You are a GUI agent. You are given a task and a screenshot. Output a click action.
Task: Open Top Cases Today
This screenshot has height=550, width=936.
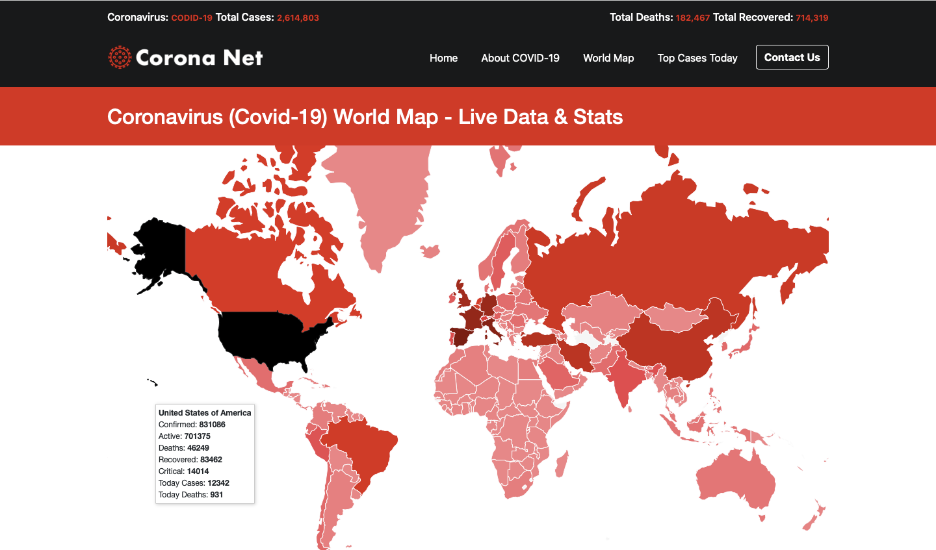(x=697, y=58)
